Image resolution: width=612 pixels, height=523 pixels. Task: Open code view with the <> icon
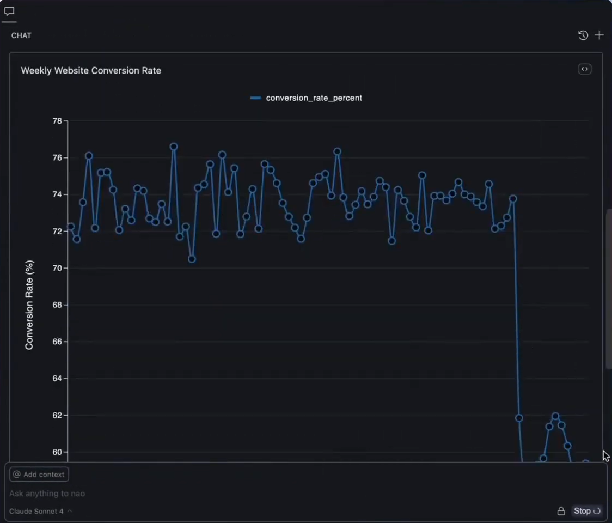tap(584, 69)
